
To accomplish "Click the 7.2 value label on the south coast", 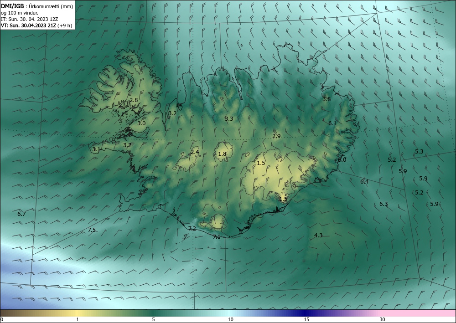I will [x=192, y=229].
